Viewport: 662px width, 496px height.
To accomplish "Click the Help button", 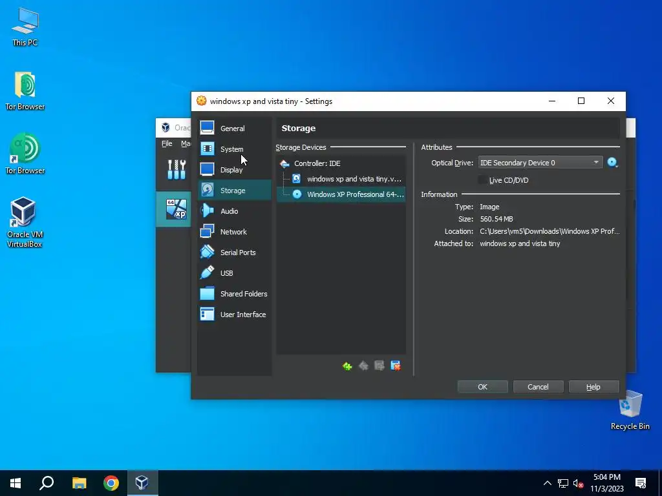I will (593, 387).
